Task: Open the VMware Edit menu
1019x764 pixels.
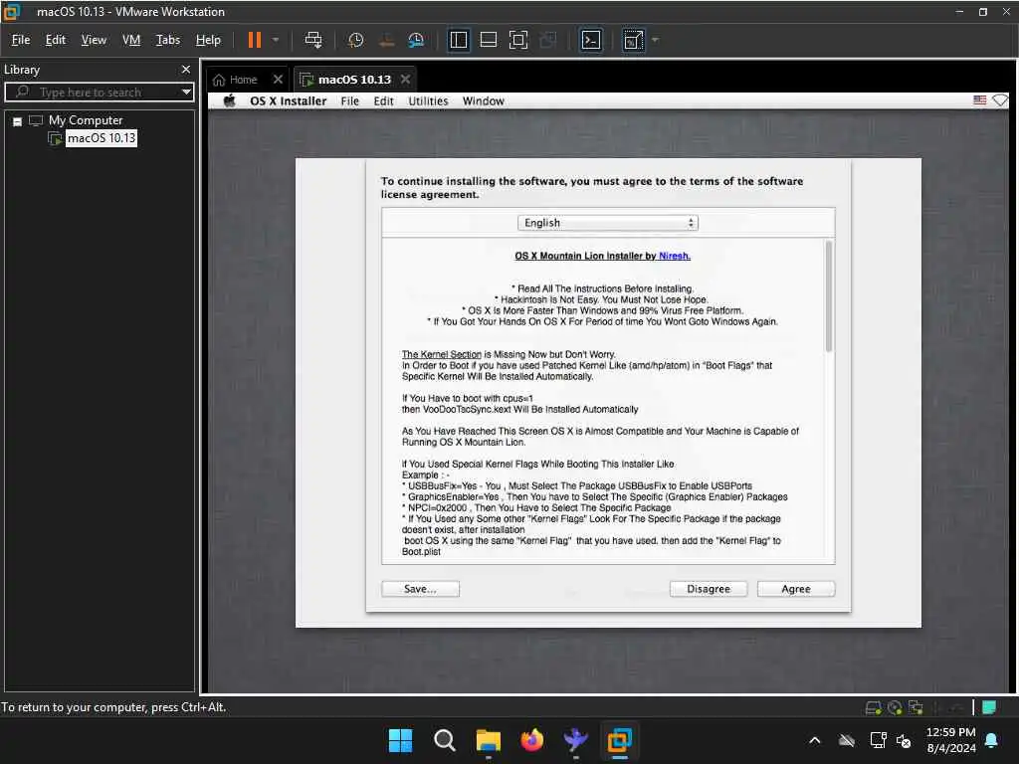Action: 56,40
